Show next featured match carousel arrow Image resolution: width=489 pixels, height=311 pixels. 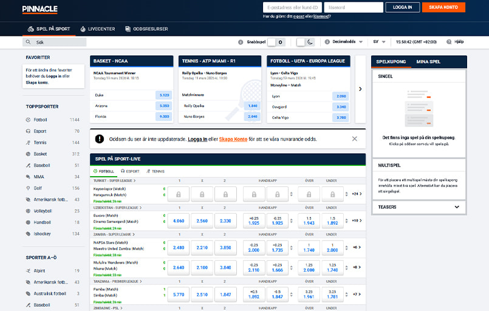[x=360, y=89]
